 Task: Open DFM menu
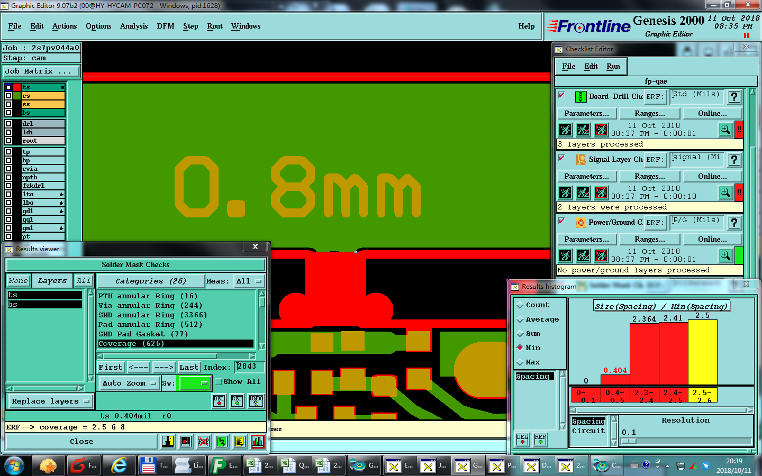point(166,26)
